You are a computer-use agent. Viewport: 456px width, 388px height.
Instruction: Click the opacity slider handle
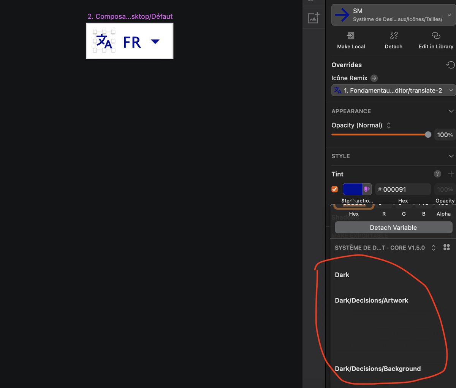click(428, 134)
